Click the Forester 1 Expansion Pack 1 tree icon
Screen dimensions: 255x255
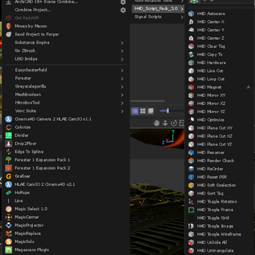click(9, 160)
